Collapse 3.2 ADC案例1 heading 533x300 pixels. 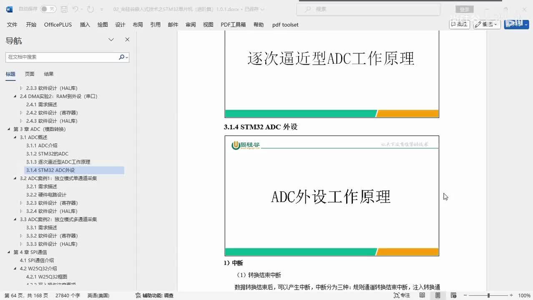tap(15, 178)
